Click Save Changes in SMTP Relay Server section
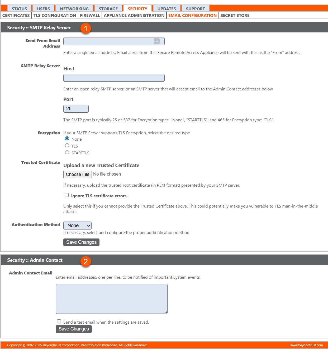This screenshot has height=349, width=328. (81, 242)
